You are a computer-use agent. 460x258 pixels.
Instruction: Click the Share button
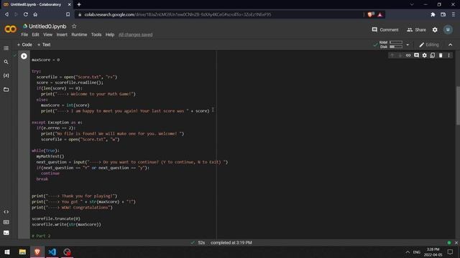pos(416,30)
